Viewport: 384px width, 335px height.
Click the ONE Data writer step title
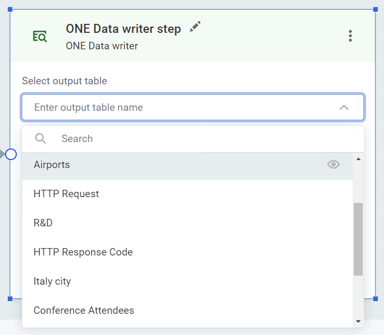pyautogui.click(x=123, y=29)
